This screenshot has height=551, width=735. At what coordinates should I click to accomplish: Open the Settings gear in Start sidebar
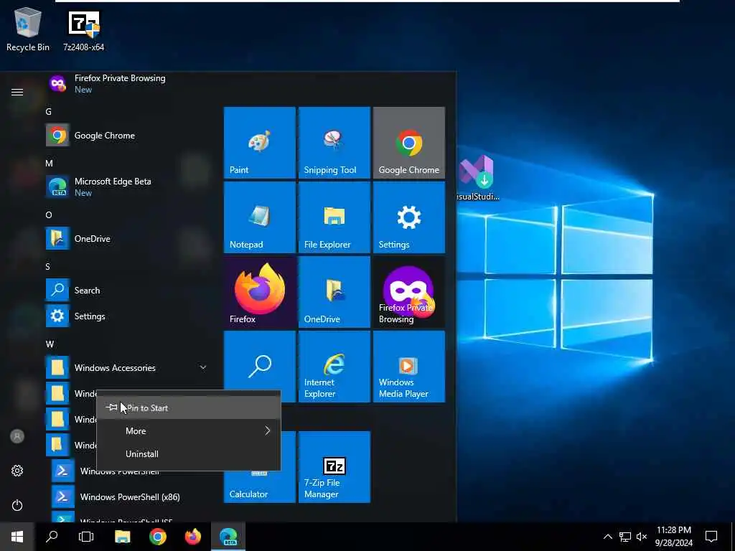point(17,471)
